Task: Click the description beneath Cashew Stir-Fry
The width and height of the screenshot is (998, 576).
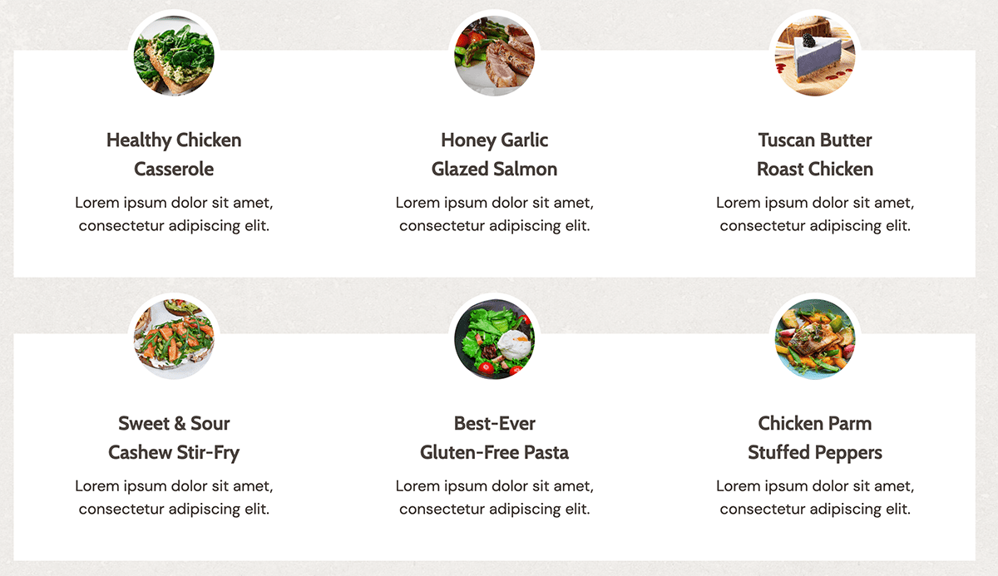Action: pyautogui.click(x=174, y=497)
